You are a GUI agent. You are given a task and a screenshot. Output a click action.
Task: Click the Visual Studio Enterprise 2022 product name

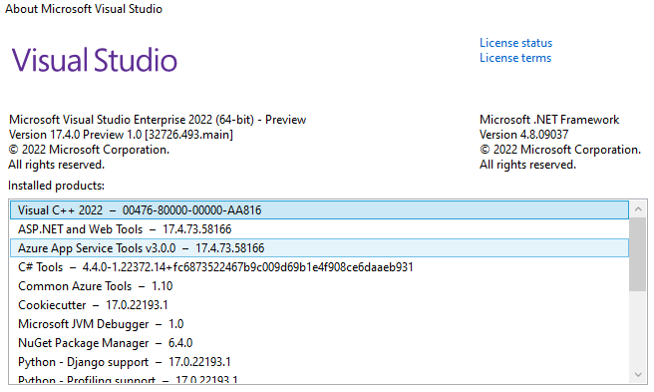pyautogui.click(x=158, y=120)
